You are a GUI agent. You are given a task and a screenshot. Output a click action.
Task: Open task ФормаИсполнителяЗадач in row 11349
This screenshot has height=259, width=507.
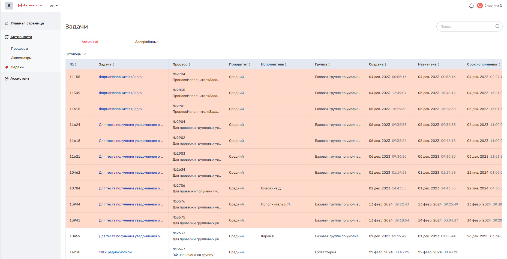[x=121, y=93]
